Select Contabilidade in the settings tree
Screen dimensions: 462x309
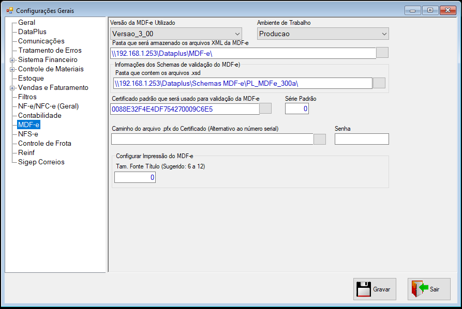point(40,115)
